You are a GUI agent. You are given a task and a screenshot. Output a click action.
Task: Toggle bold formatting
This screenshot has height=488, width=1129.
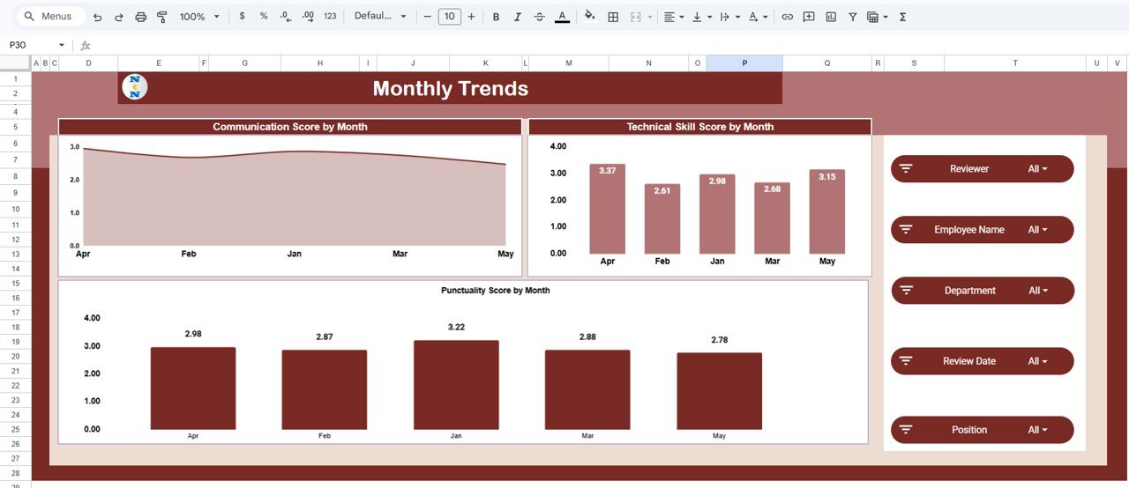pyautogui.click(x=496, y=17)
